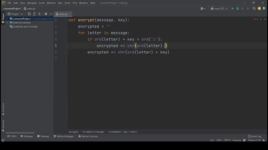Open Project panel gear options
This screenshot has height=150, width=268.
pyautogui.click(x=46, y=14)
